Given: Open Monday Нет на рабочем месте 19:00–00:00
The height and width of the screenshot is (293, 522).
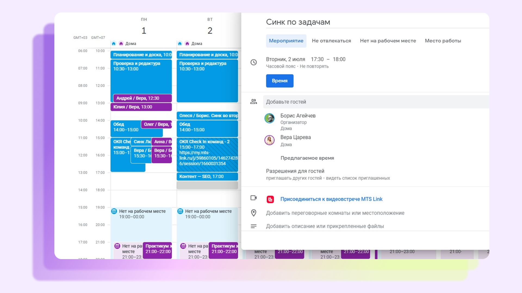Looking at the screenshot, I should click(141, 225).
